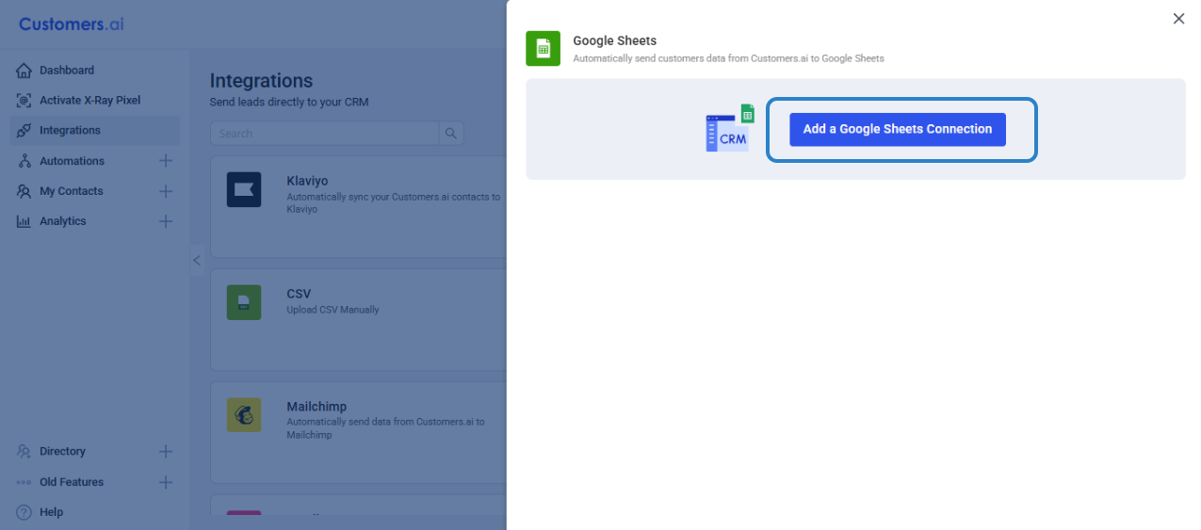The width and height of the screenshot is (1201, 530).
Task: Click the CRM illustration icon
Action: pos(730,128)
